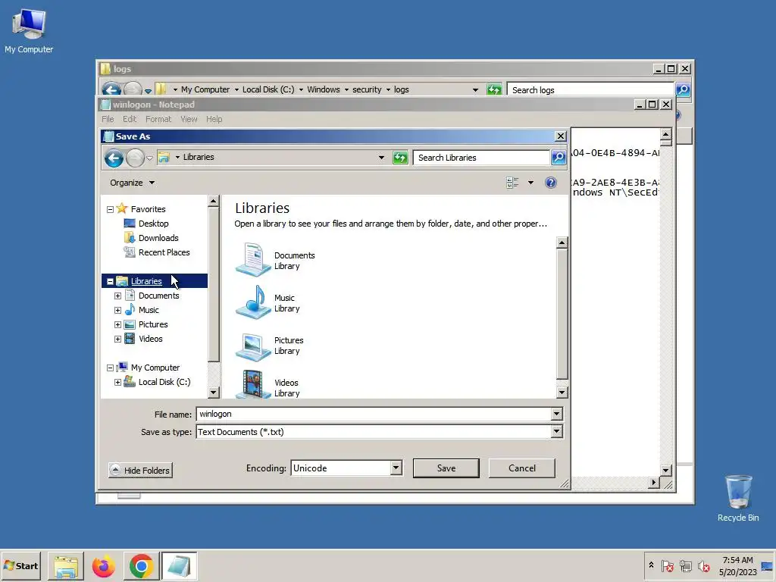Open Notepad Help menu

pyautogui.click(x=214, y=119)
